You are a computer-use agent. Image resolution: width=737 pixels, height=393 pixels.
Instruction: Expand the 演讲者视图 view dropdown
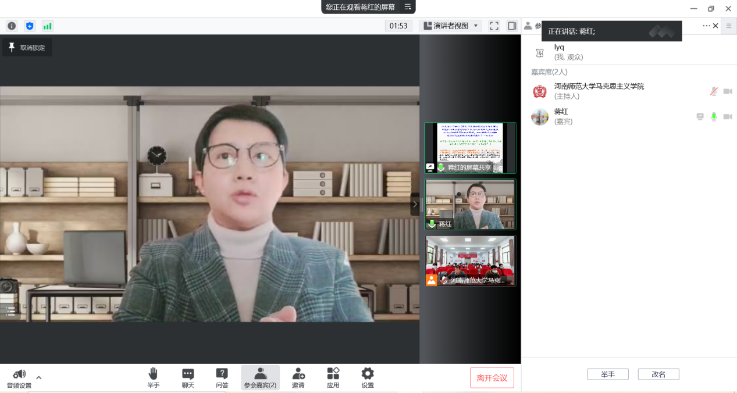click(x=450, y=26)
